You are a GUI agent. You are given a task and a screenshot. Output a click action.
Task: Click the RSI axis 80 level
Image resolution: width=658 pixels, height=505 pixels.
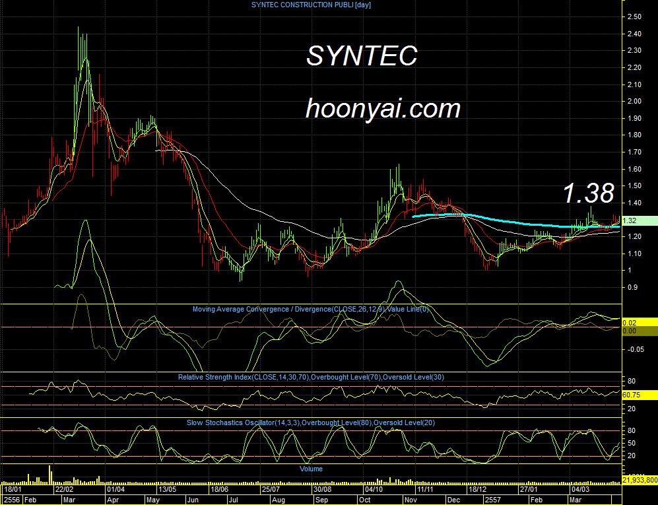click(x=631, y=381)
